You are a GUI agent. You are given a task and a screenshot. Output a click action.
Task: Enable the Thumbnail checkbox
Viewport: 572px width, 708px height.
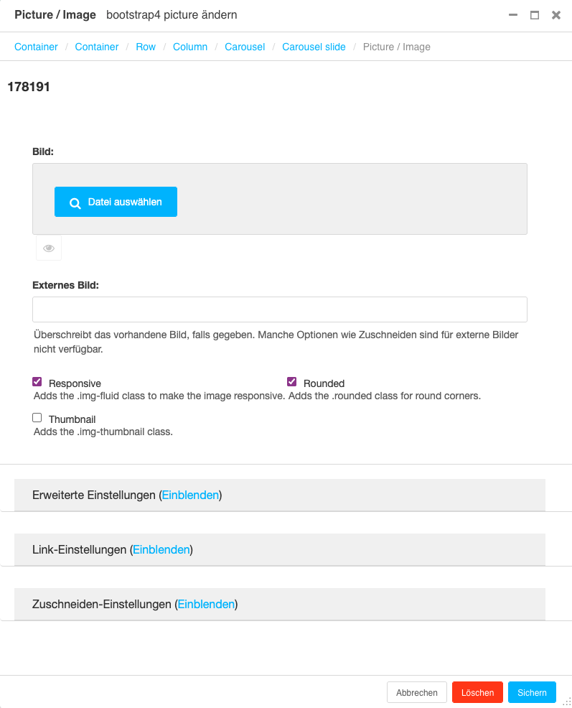click(x=37, y=417)
